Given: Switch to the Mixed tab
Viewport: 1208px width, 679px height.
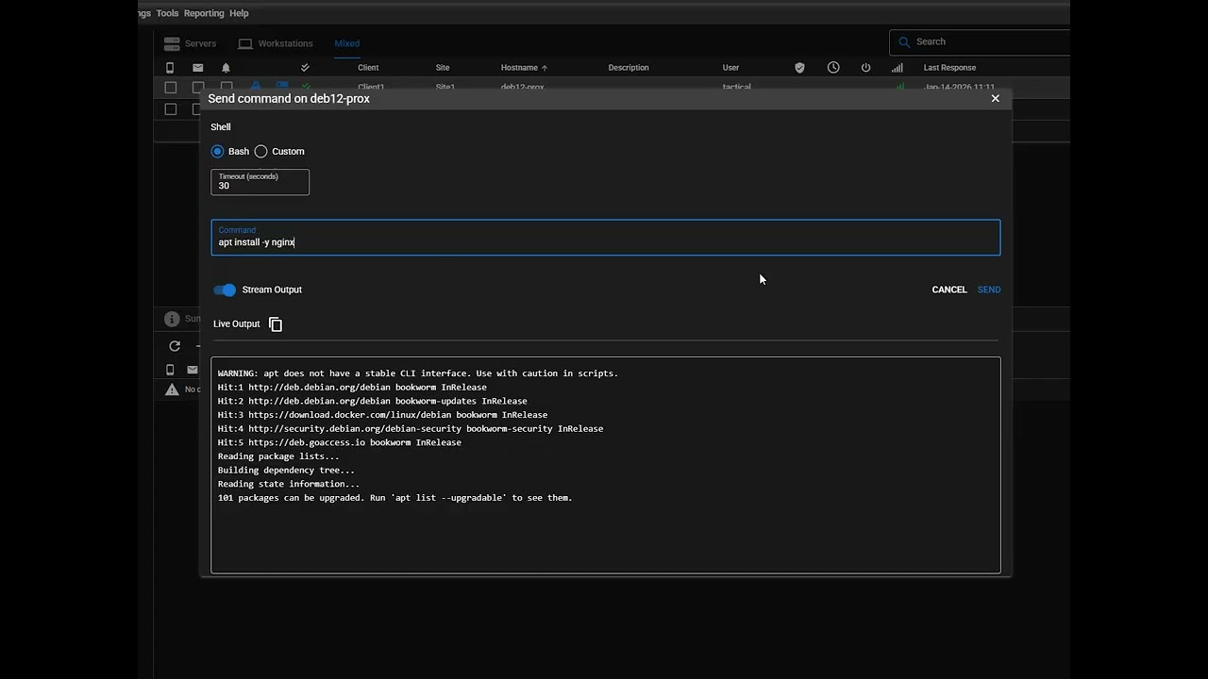Looking at the screenshot, I should 346,43.
